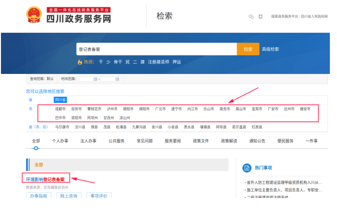Click the 办事指南 button
Image resolution: width=337 pixels, height=216 pixels.
[39, 196]
